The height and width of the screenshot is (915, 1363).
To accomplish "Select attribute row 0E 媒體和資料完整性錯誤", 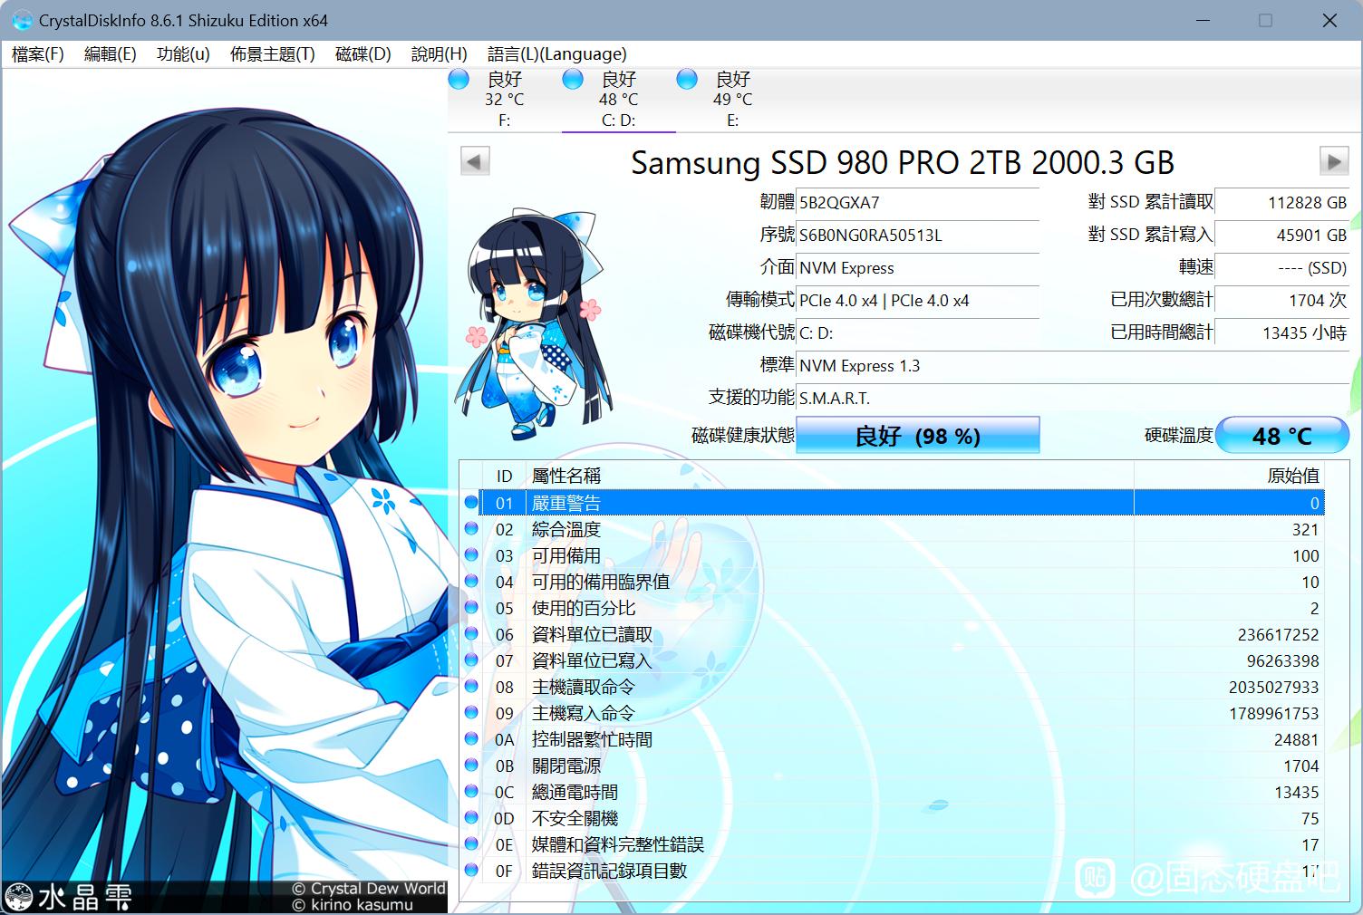I will pos(893,844).
